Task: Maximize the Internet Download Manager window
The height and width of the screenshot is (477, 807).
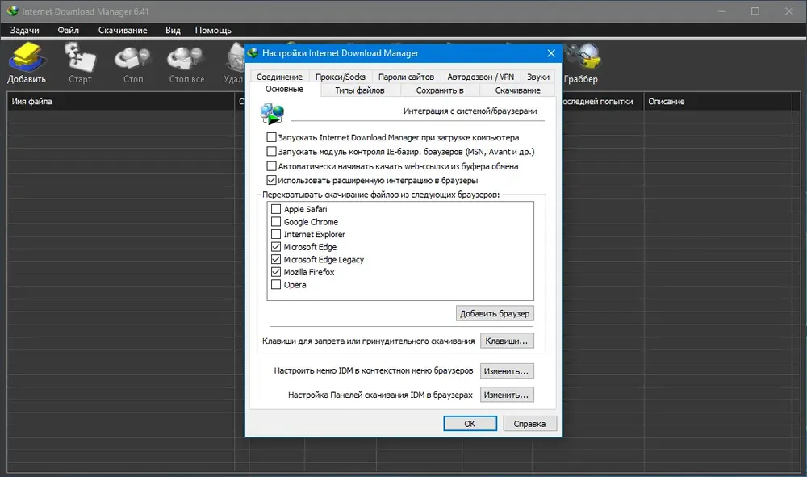Action: (755, 10)
